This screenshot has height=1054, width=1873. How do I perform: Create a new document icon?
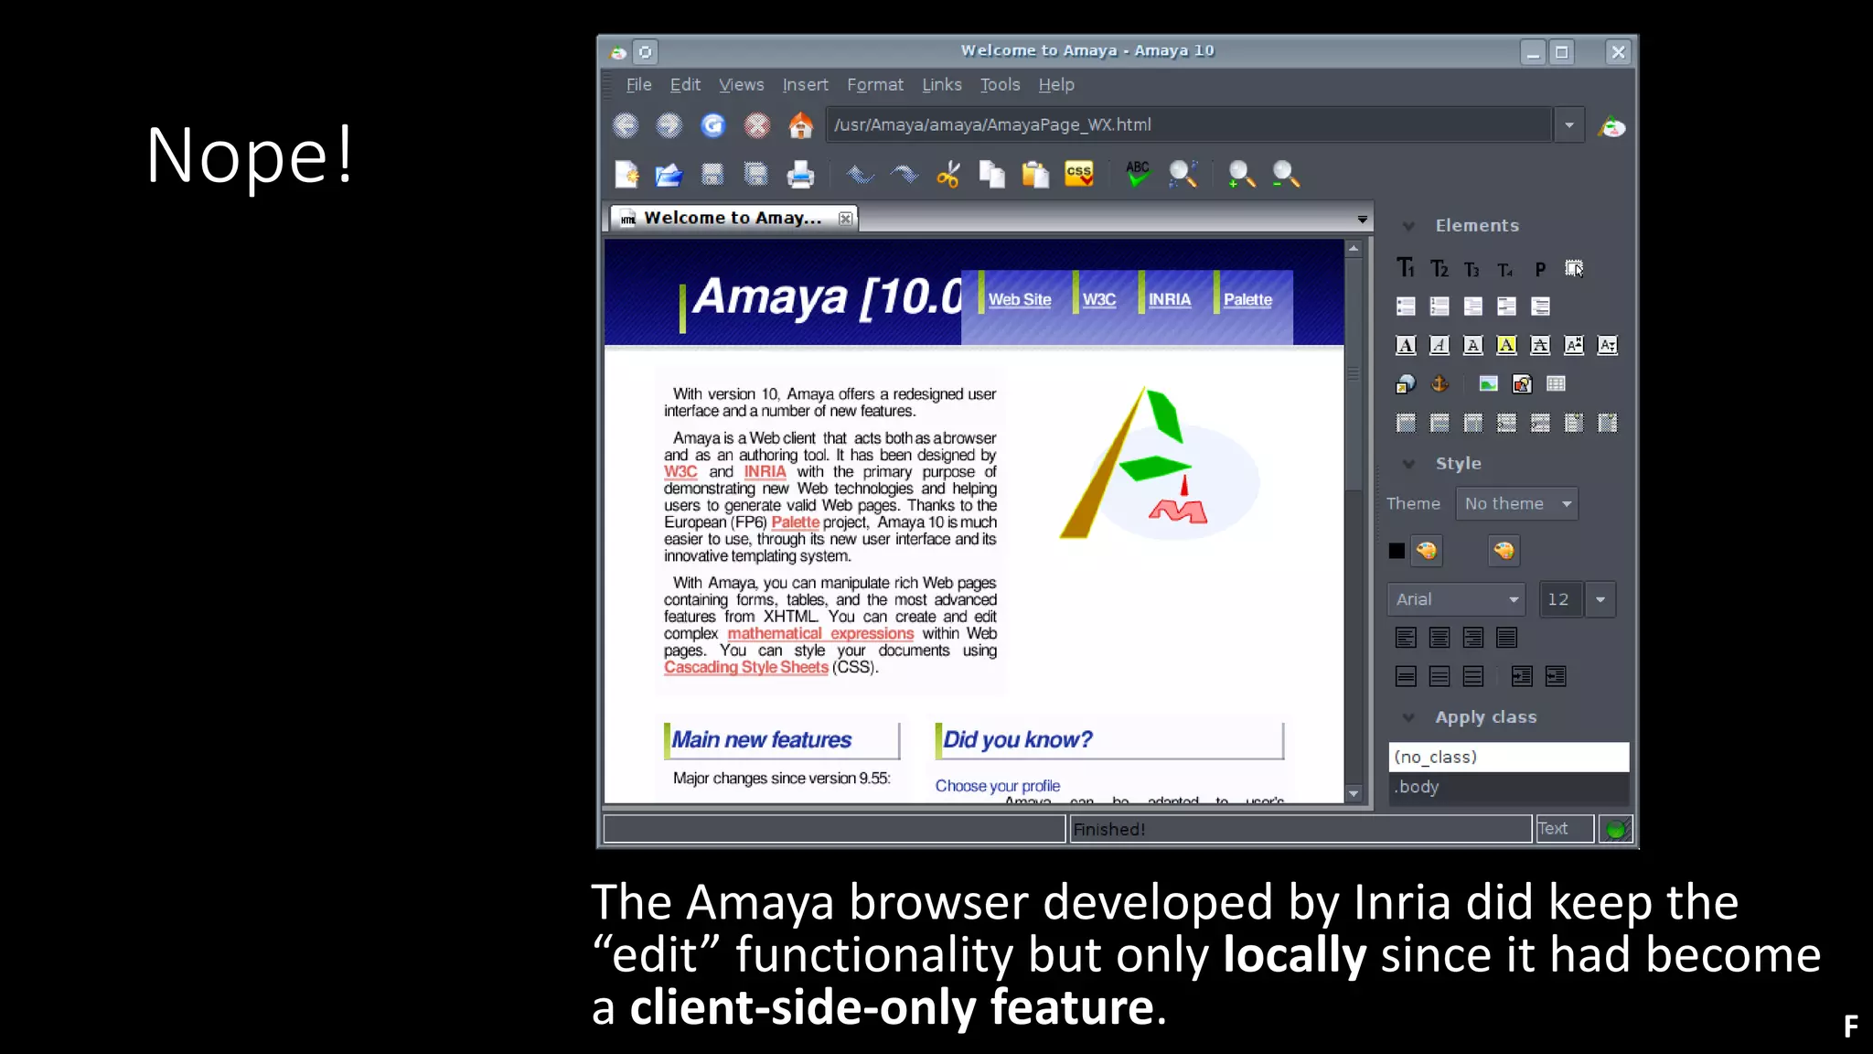[x=627, y=174]
